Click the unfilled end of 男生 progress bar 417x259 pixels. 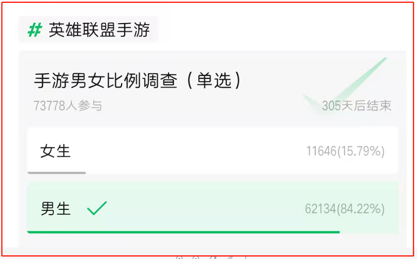[x=369, y=232]
